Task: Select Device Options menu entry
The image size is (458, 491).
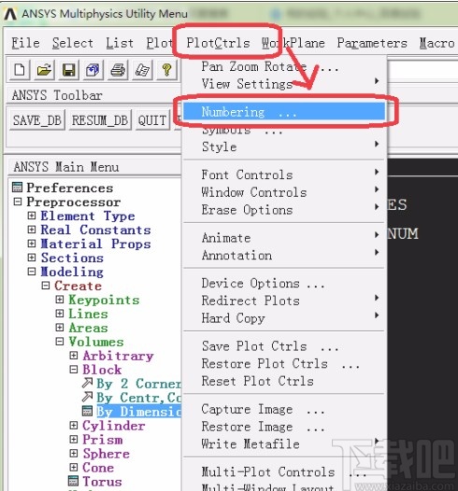Action: (284, 283)
